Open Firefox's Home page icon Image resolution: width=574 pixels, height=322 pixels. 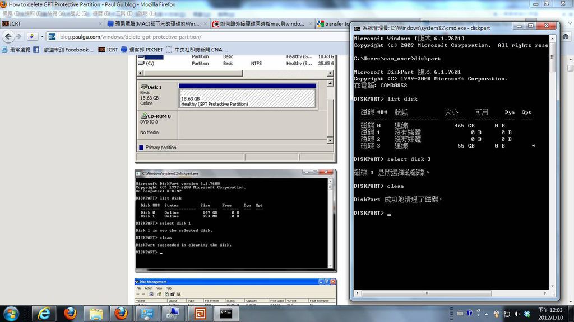pyautogui.click(x=566, y=36)
